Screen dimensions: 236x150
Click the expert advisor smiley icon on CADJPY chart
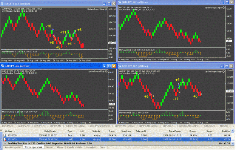pyautogui.click(x=106, y=72)
